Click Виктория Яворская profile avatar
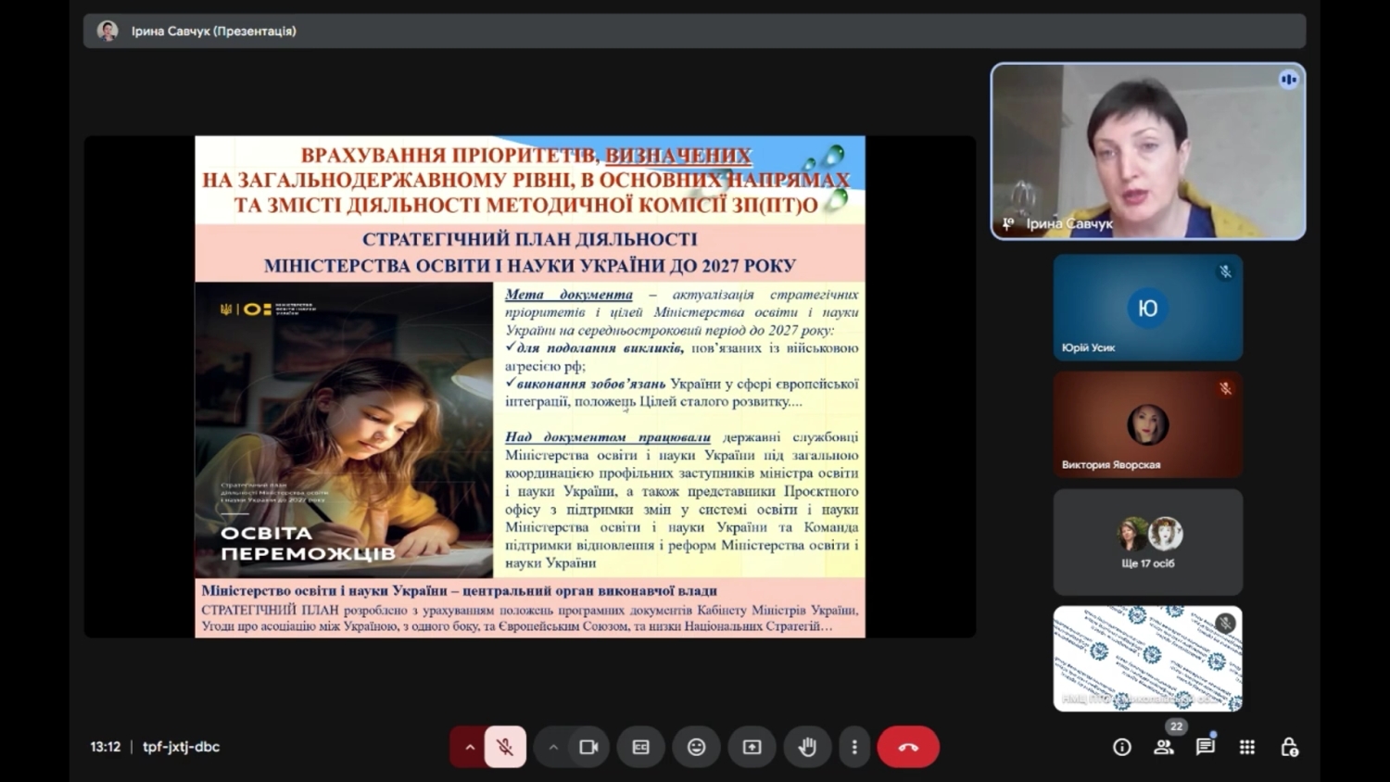The width and height of the screenshot is (1390, 782). (x=1148, y=425)
